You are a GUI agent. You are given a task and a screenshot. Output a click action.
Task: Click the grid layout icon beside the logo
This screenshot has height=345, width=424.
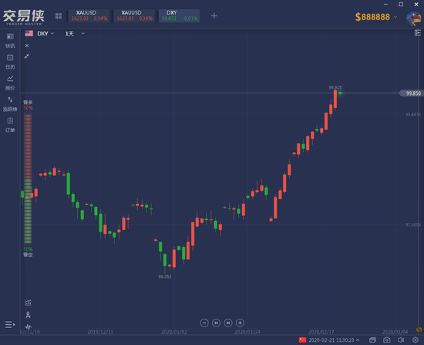59,16
